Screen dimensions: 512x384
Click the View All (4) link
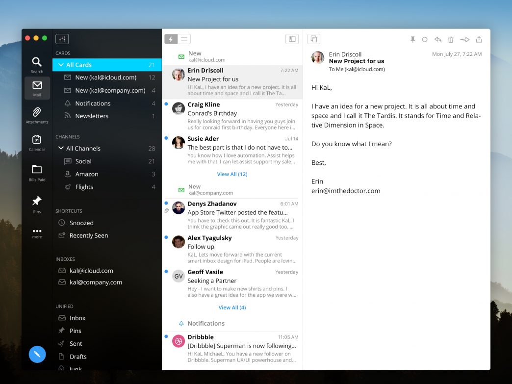232,307
